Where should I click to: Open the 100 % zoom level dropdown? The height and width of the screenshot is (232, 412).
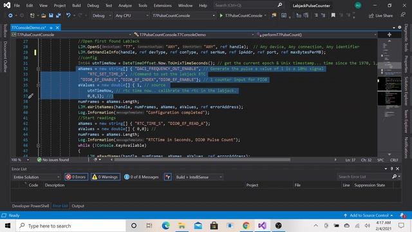(20, 160)
